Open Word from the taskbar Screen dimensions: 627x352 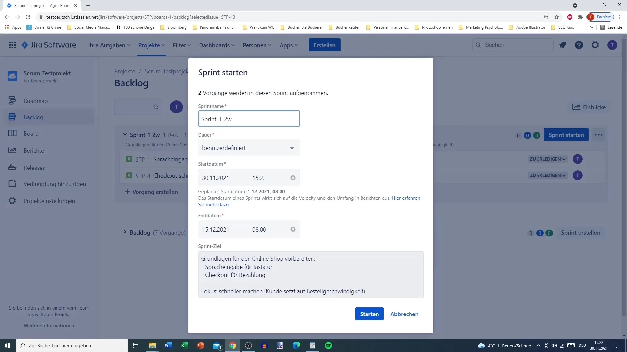pos(168,345)
